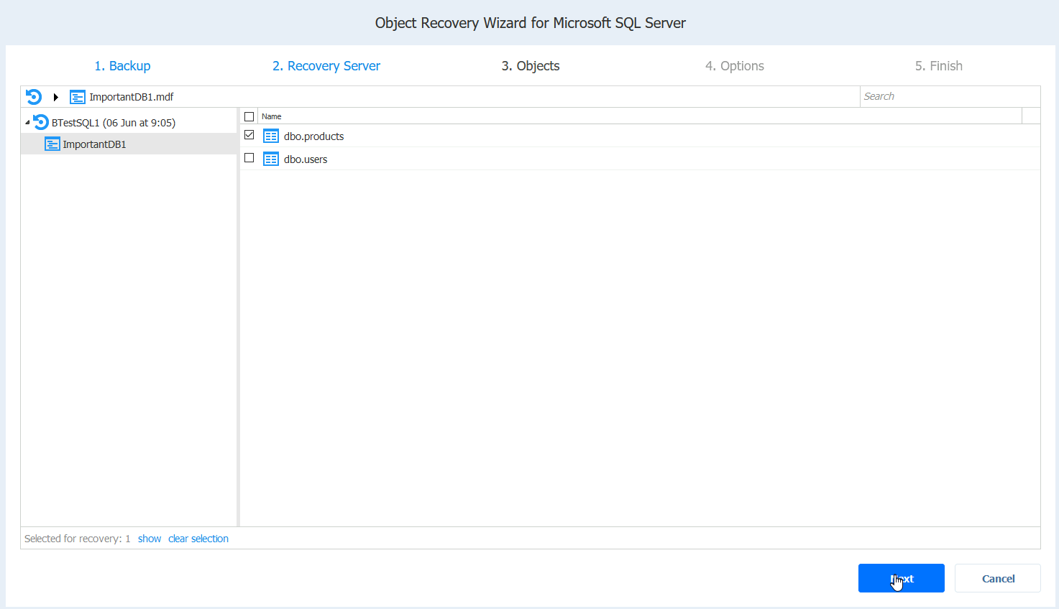
Task: Open step 5. Finish
Action: [939, 66]
